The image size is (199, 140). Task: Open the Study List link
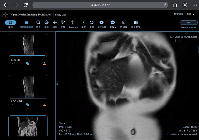(x=60, y=15)
